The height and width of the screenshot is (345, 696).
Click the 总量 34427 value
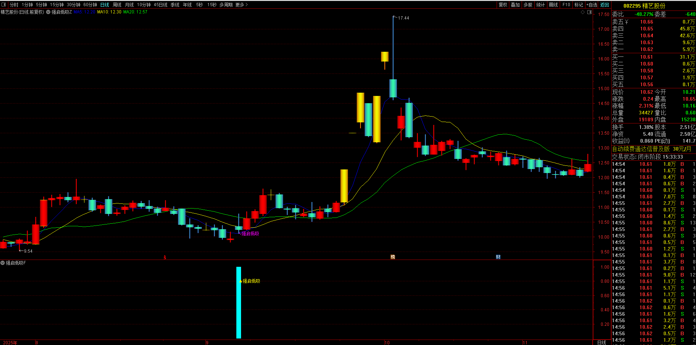646,113
